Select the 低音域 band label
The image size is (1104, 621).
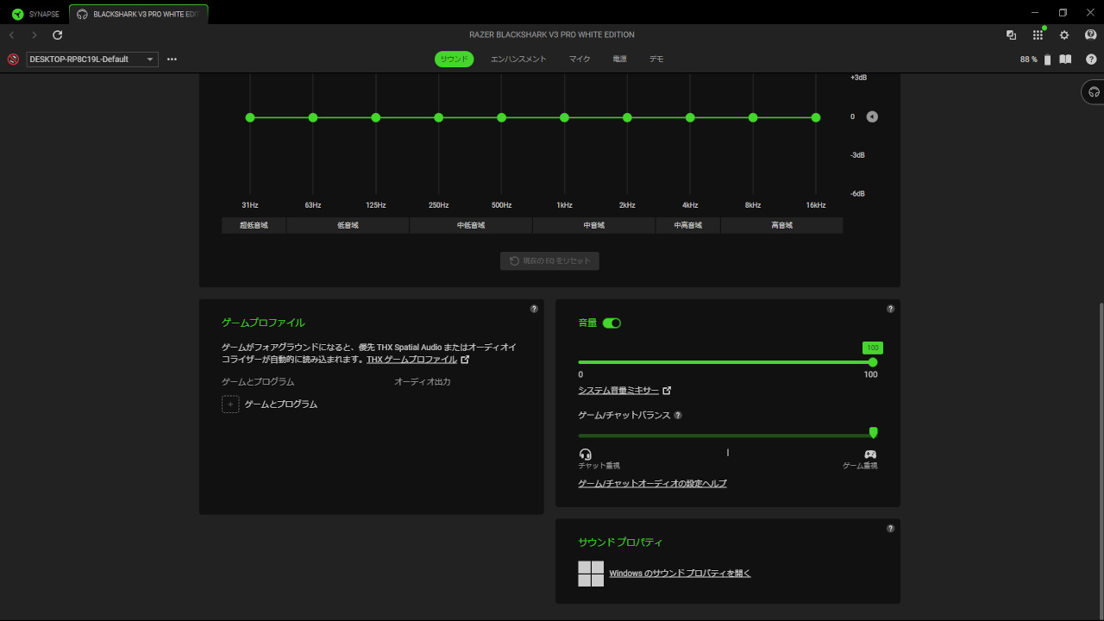coord(348,225)
